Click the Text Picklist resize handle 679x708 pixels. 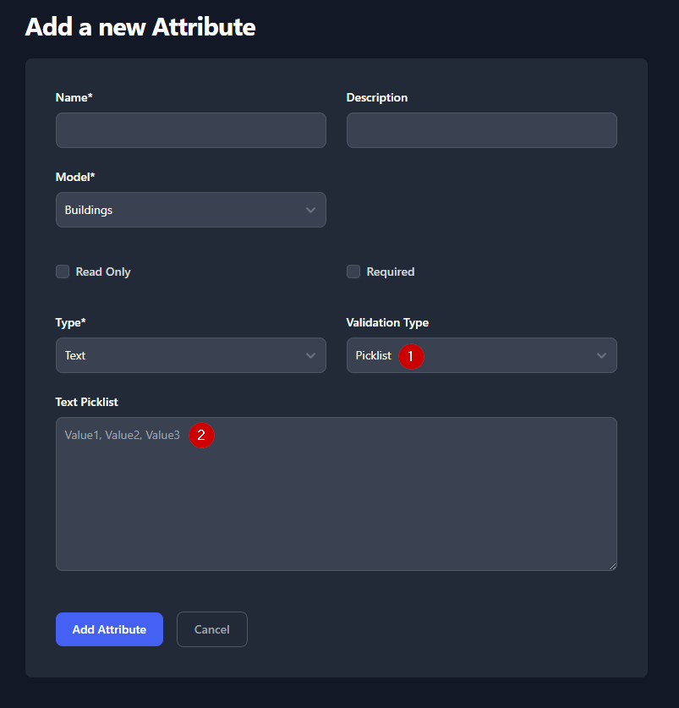[611, 565]
